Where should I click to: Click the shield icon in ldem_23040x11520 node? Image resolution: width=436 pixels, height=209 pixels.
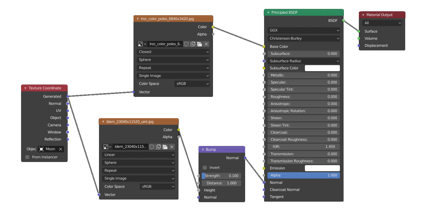tap(152, 147)
